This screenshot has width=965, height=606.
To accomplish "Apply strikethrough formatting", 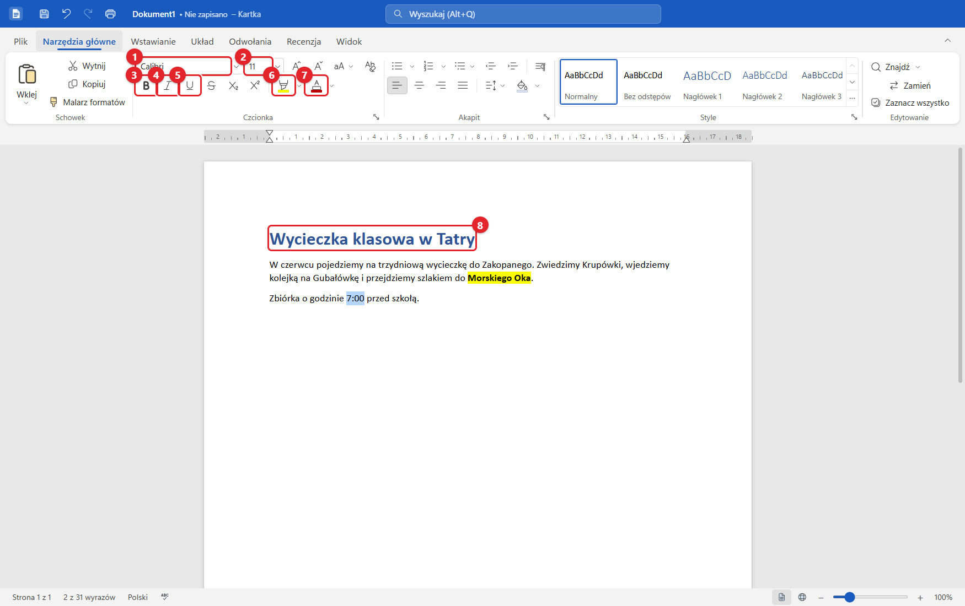I will pos(211,85).
